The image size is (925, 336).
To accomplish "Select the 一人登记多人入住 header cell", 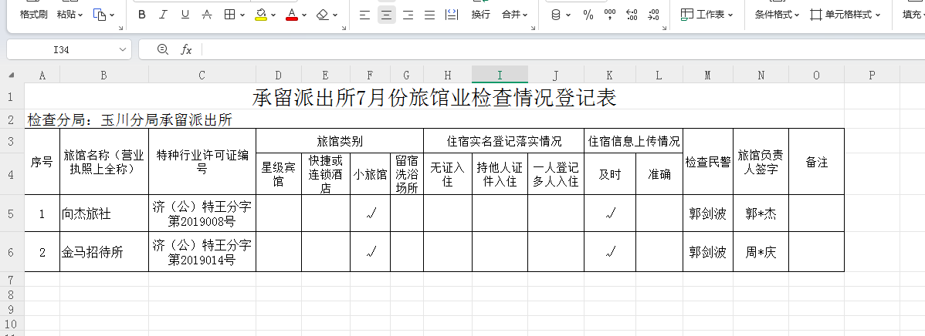I will 556,174.
